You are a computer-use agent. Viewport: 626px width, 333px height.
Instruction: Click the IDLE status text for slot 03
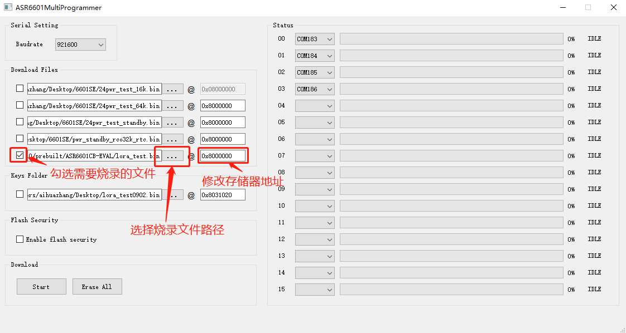point(594,89)
